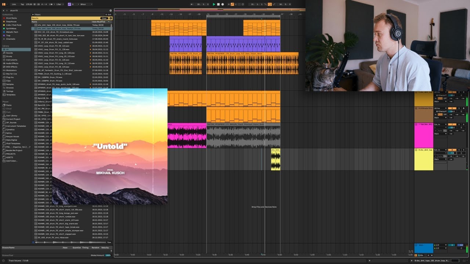The width and height of the screenshot is (470, 264).
Task: Open the Drums library category
Action: pyautogui.click(x=9, y=56)
